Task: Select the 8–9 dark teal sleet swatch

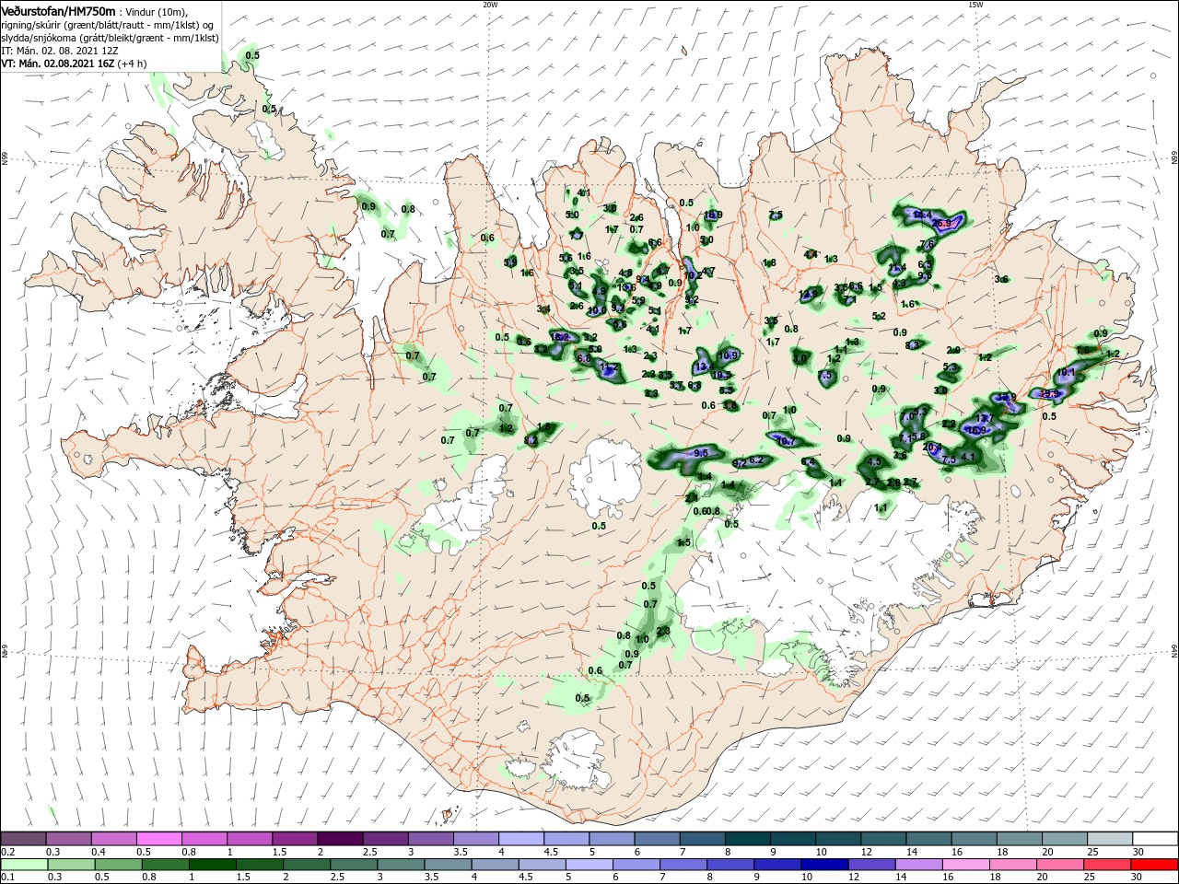Action: pos(746,838)
